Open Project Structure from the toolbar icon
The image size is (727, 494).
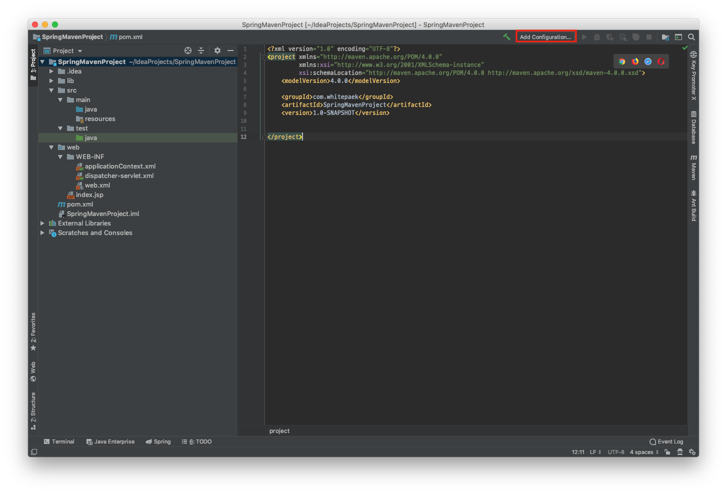coord(665,37)
